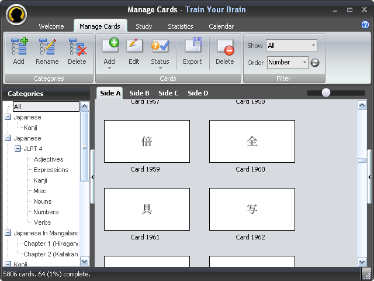Viewport: 374px width, 281px height.
Task: Click the collapse arrow on right window edge
Action: coord(369,177)
